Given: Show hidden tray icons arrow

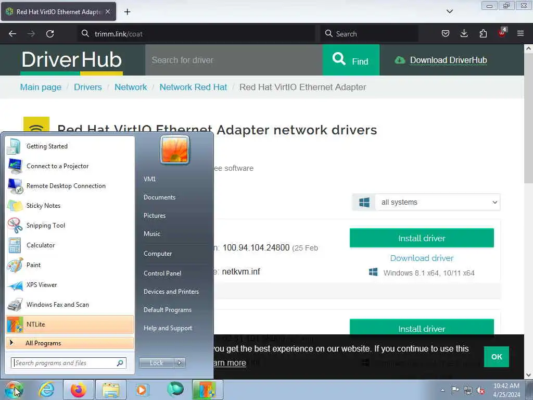Looking at the screenshot, I should pyautogui.click(x=442, y=391).
